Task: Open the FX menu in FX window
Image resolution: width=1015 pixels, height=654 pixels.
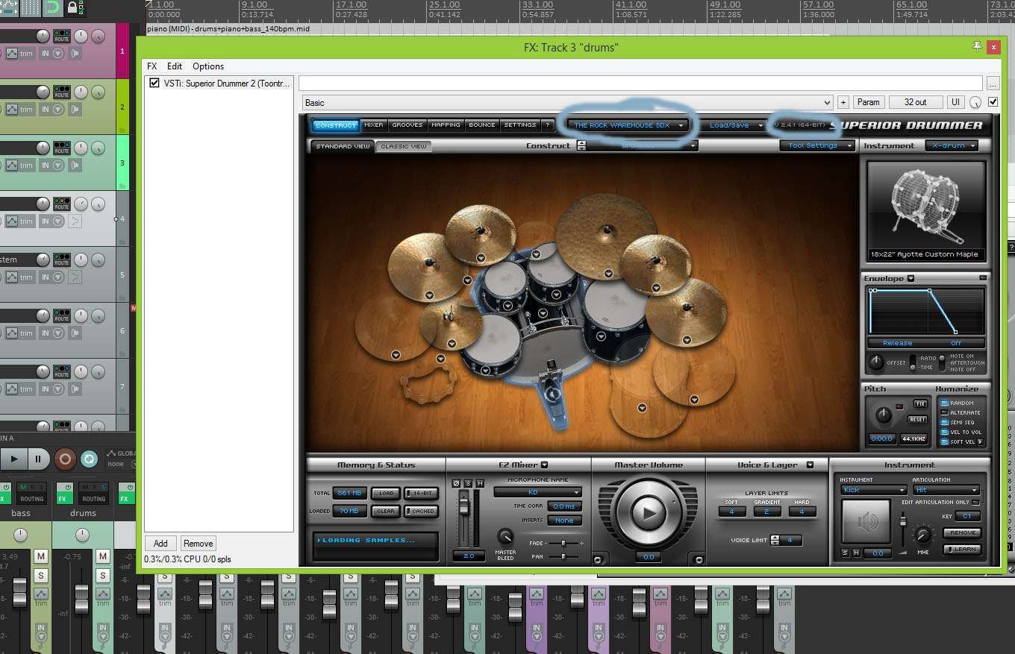Action: (x=152, y=66)
